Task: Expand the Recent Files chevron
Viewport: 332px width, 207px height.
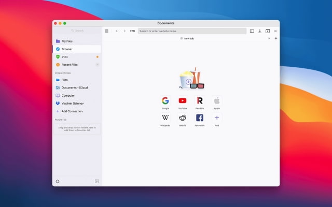Action: coord(97,65)
